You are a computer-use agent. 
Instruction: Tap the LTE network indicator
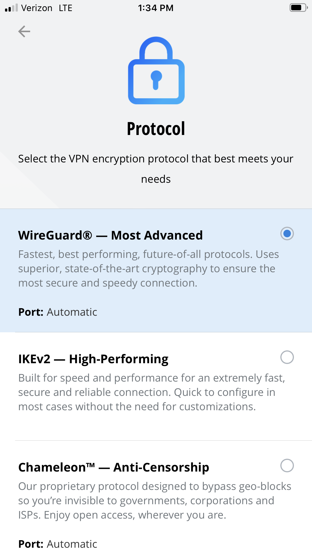(66, 8)
